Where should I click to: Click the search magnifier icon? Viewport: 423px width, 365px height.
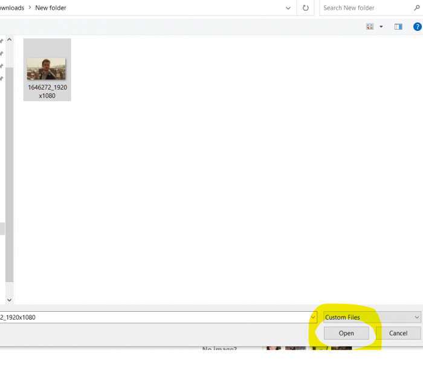417,8
